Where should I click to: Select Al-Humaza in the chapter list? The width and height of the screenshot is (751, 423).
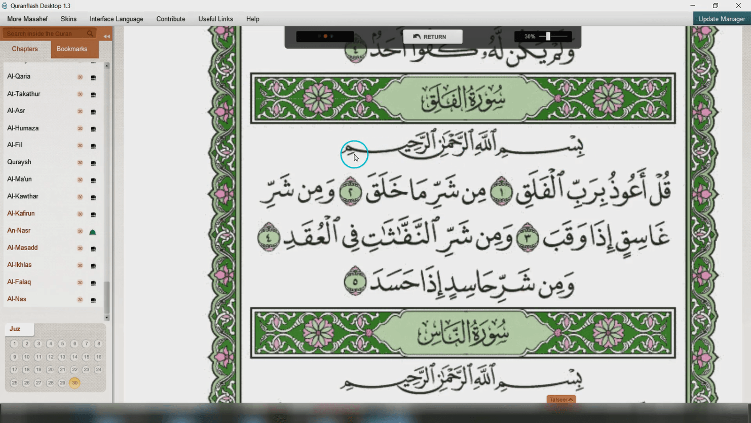point(23,128)
